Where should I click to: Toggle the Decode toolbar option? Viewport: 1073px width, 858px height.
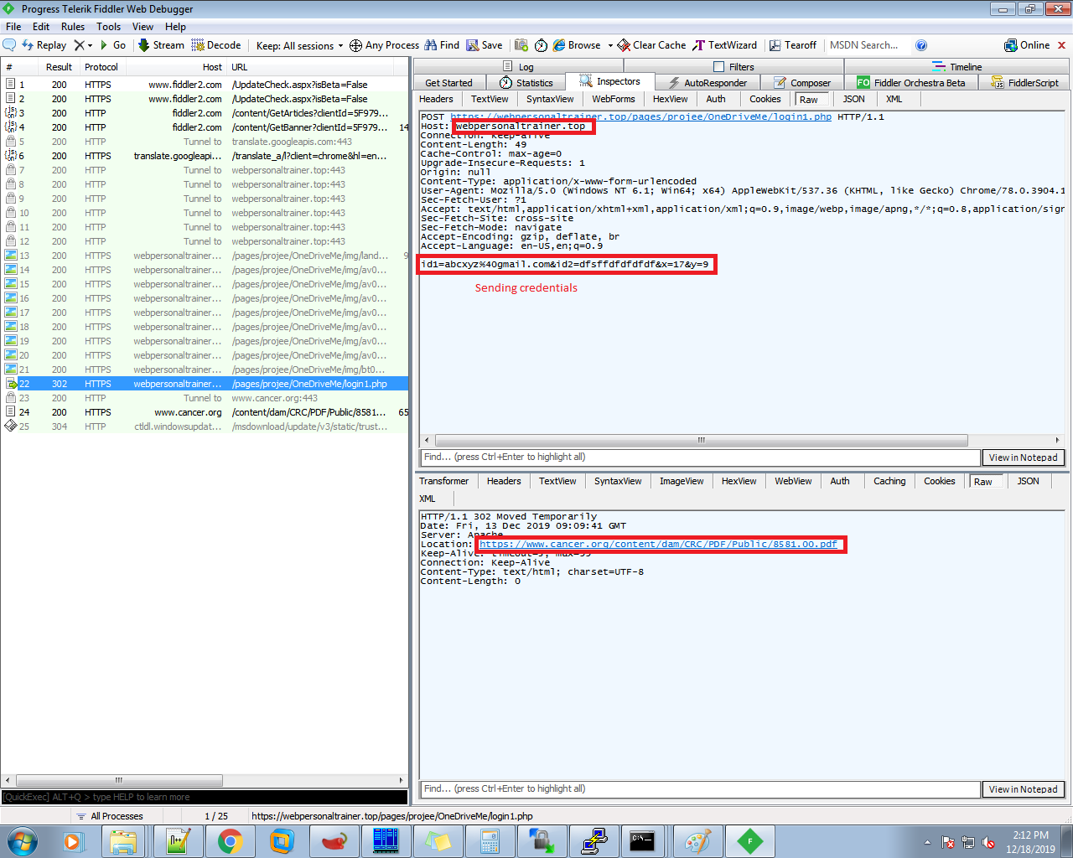click(x=216, y=45)
